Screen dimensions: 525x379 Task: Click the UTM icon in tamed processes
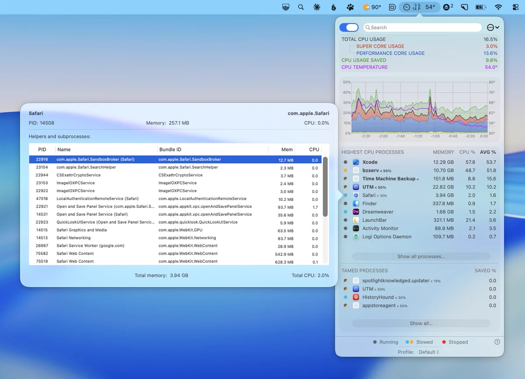point(356,289)
